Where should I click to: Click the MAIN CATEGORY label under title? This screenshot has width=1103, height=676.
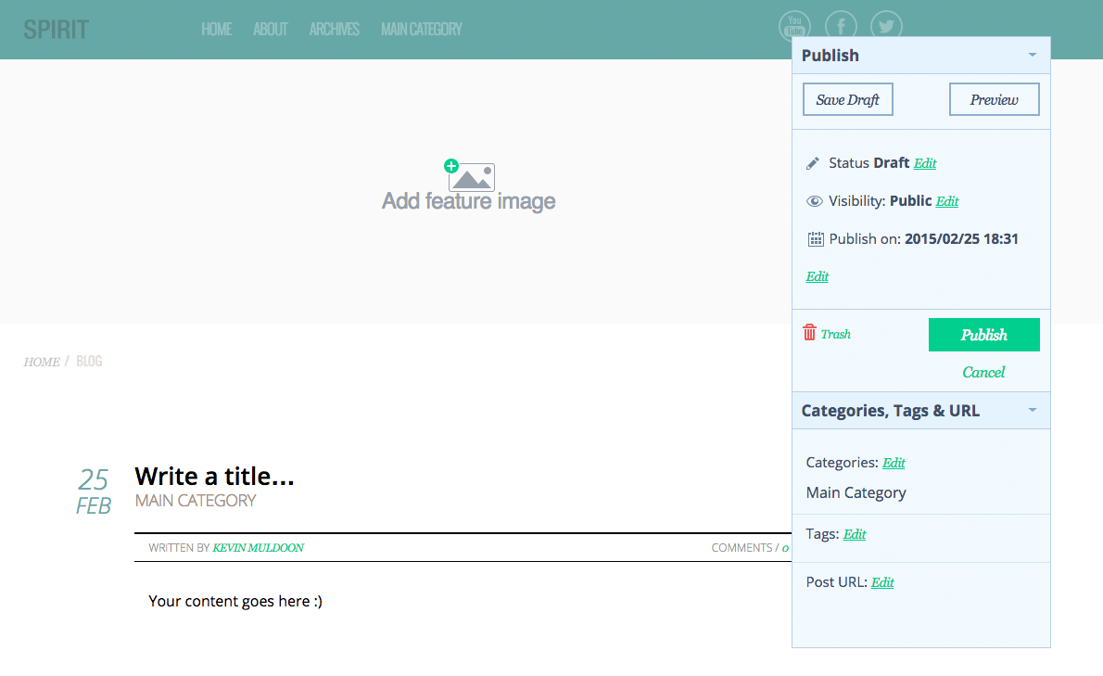coord(196,501)
